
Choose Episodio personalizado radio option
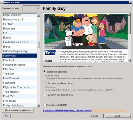tap(45, 95)
